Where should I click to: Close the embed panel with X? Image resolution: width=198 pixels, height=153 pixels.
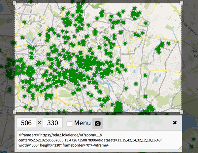click(175, 123)
